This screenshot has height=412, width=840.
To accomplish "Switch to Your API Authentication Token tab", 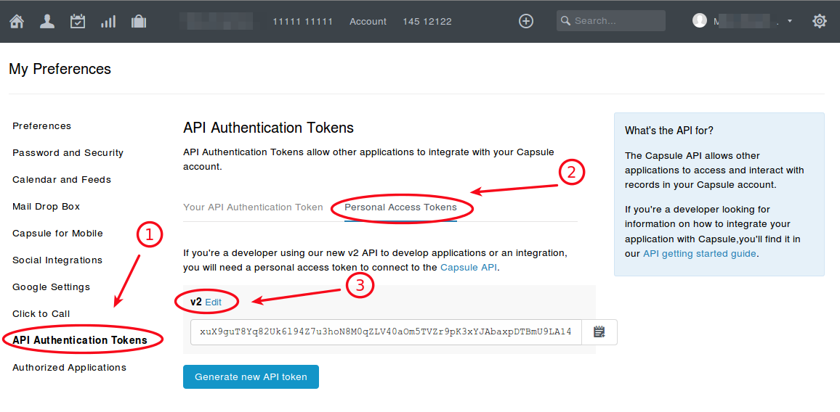I will [x=253, y=207].
